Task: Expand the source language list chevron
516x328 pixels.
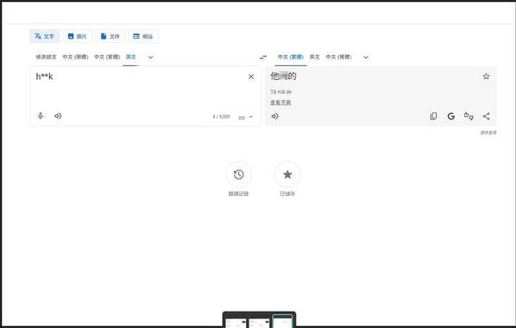Action: pyautogui.click(x=150, y=58)
